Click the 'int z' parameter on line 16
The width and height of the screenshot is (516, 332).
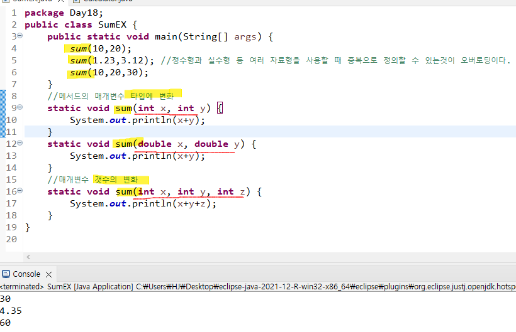click(x=231, y=191)
